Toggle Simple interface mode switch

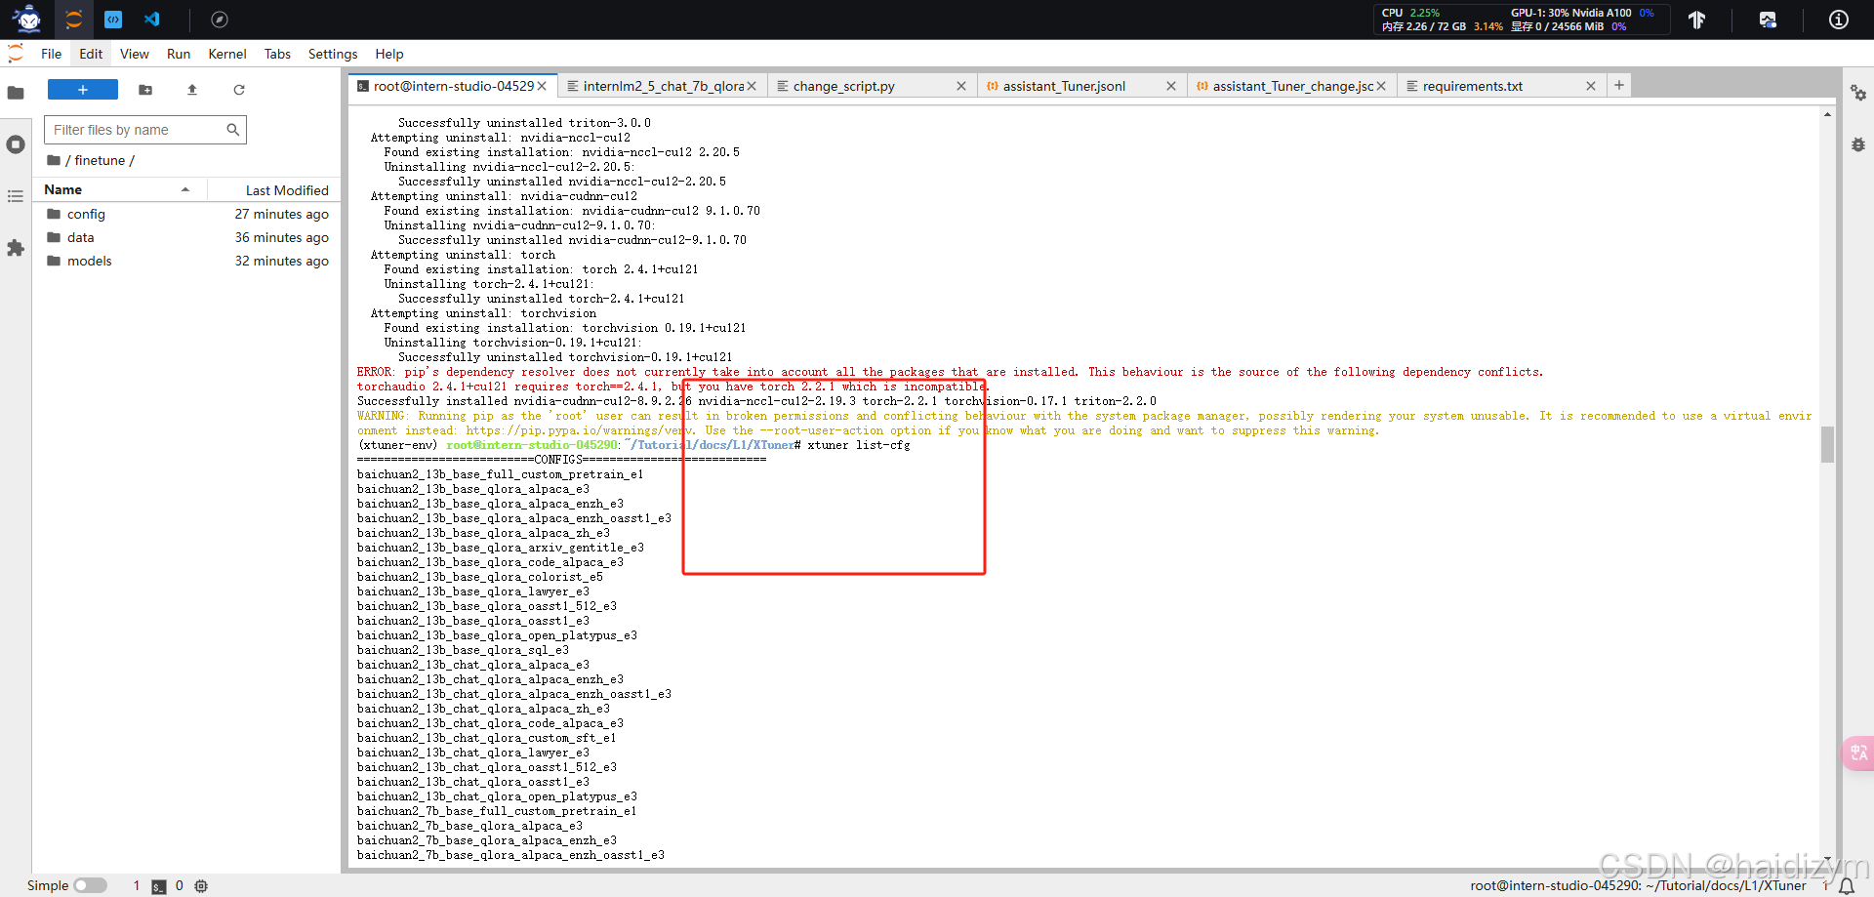90,885
